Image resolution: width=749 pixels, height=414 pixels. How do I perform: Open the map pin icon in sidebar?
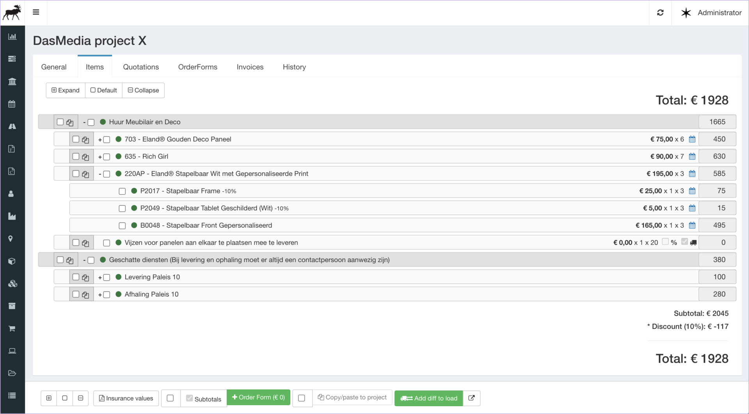(11, 239)
